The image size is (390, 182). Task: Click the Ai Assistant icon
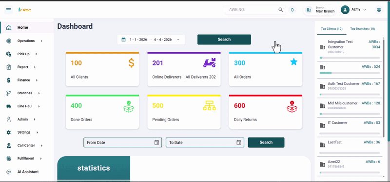(9, 172)
